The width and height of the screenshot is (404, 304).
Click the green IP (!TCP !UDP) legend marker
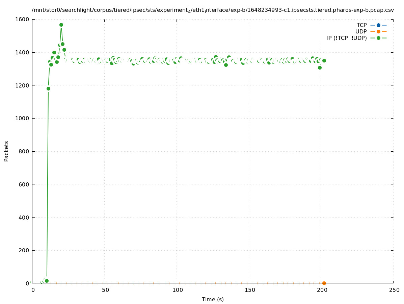click(x=378, y=38)
